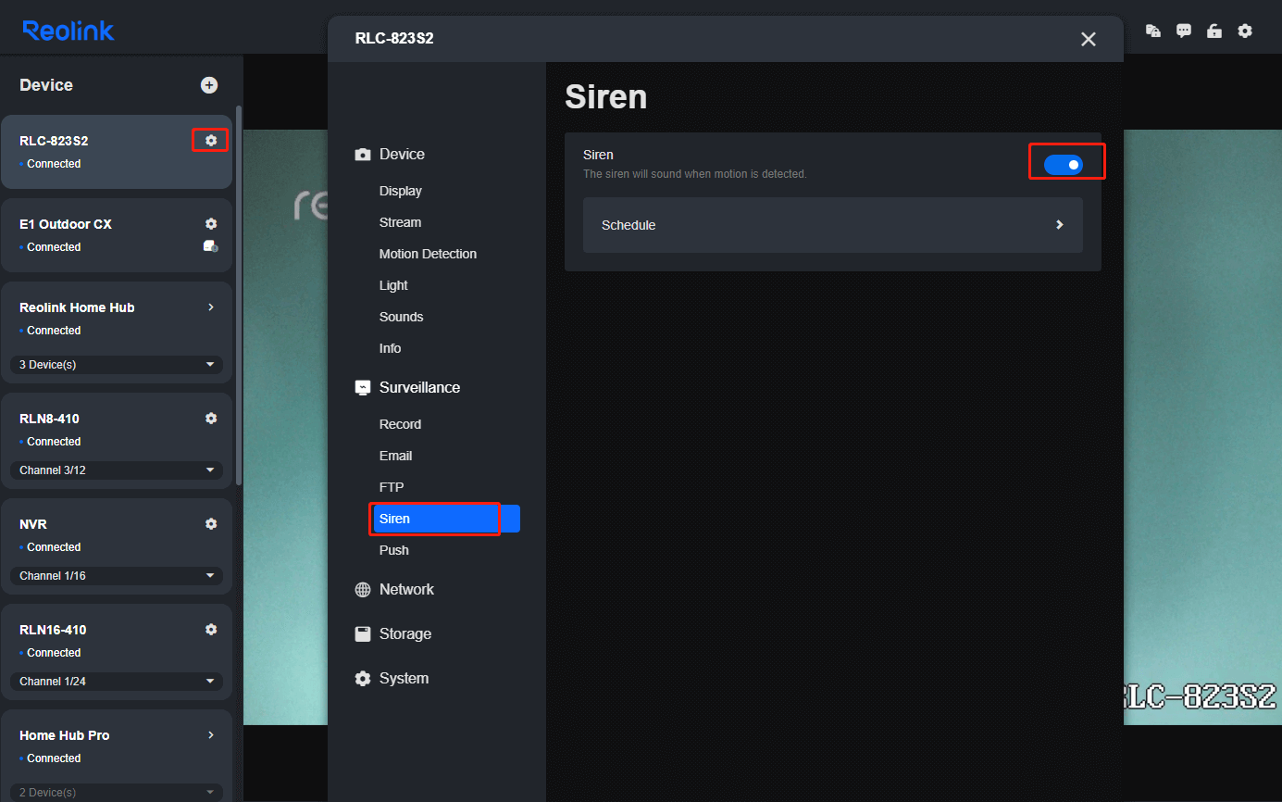This screenshot has height=802, width=1282.
Task: Click the Device section header in dialog
Action: point(402,155)
